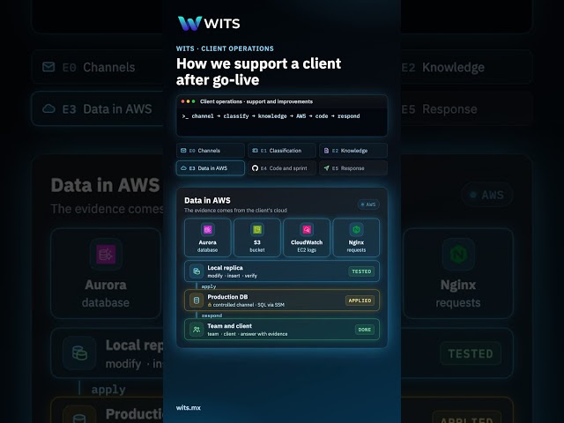Click 'modify · insert · verify' under center Local replica

coord(232,276)
